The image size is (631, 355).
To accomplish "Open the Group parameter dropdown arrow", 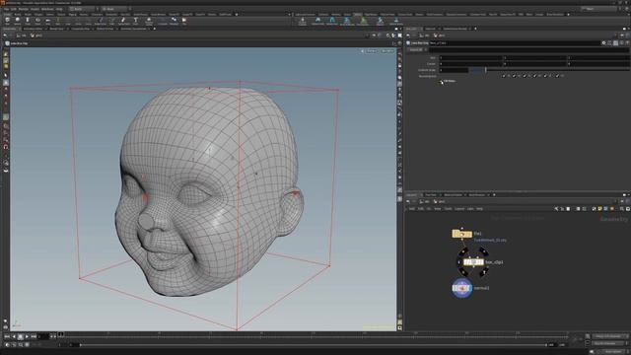I will point(426,50).
